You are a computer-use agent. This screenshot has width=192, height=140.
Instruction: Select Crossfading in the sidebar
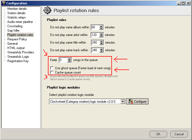[x=15, y=26]
